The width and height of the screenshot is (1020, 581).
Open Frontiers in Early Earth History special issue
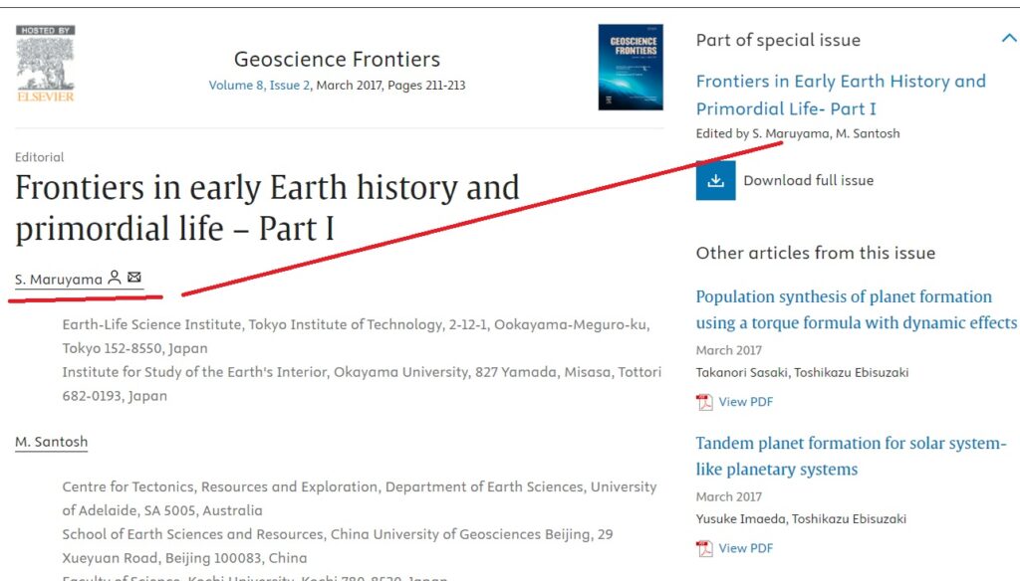click(840, 95)
